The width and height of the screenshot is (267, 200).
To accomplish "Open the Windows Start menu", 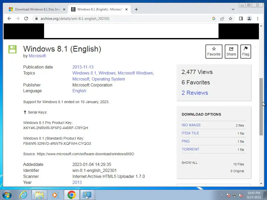I will [7, 195].
